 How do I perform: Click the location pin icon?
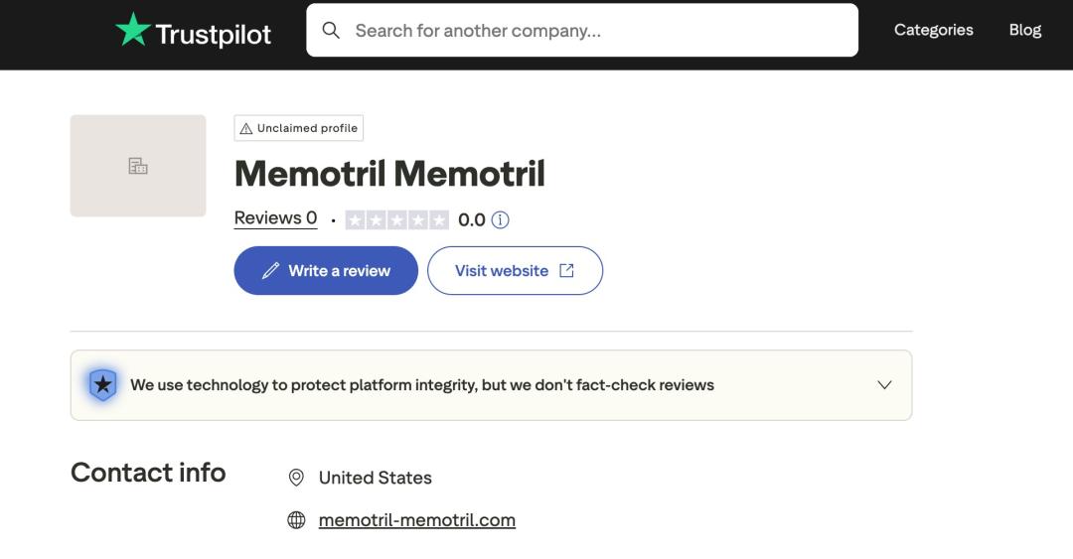(x=296, y=478)
